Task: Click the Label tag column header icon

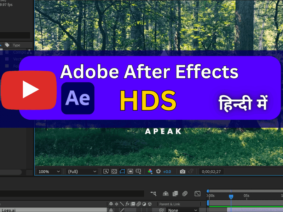Action: pos(7,45)
